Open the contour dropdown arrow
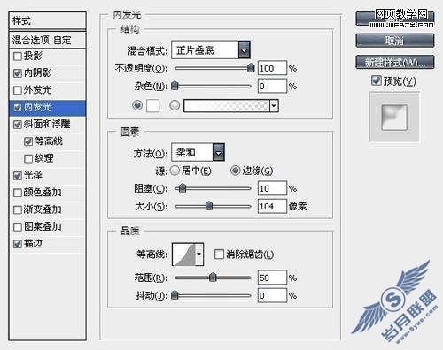This screenshot has width=443, height=350. [x=199, y=254]
